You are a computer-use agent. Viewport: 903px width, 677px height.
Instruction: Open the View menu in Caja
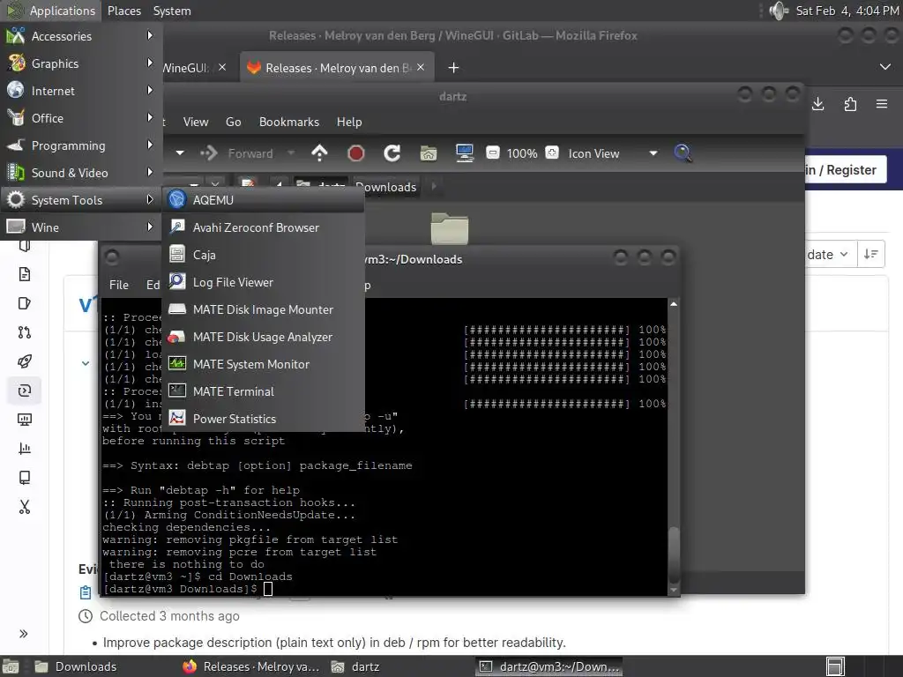pyautogui.click(x=195, y=122)
